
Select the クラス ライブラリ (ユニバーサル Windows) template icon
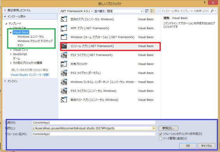[x=64, y=91]
